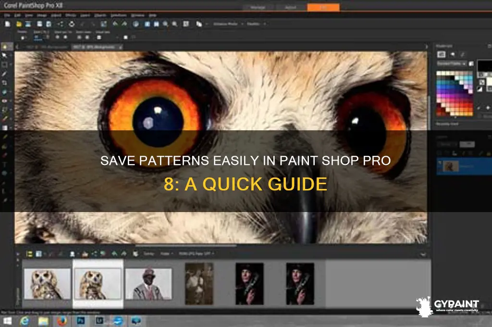Viewport: 492px width, 327px height.
Task: Open Photoshop from the taskbar
Action: tap(81, 321)
